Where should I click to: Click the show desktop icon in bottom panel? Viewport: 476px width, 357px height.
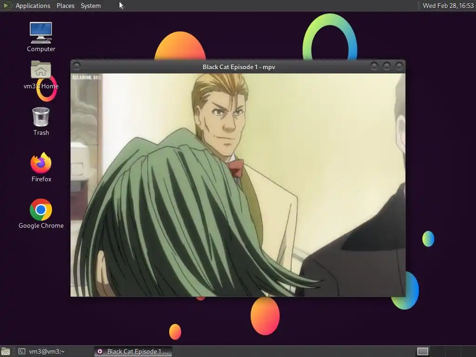point(6,351)
